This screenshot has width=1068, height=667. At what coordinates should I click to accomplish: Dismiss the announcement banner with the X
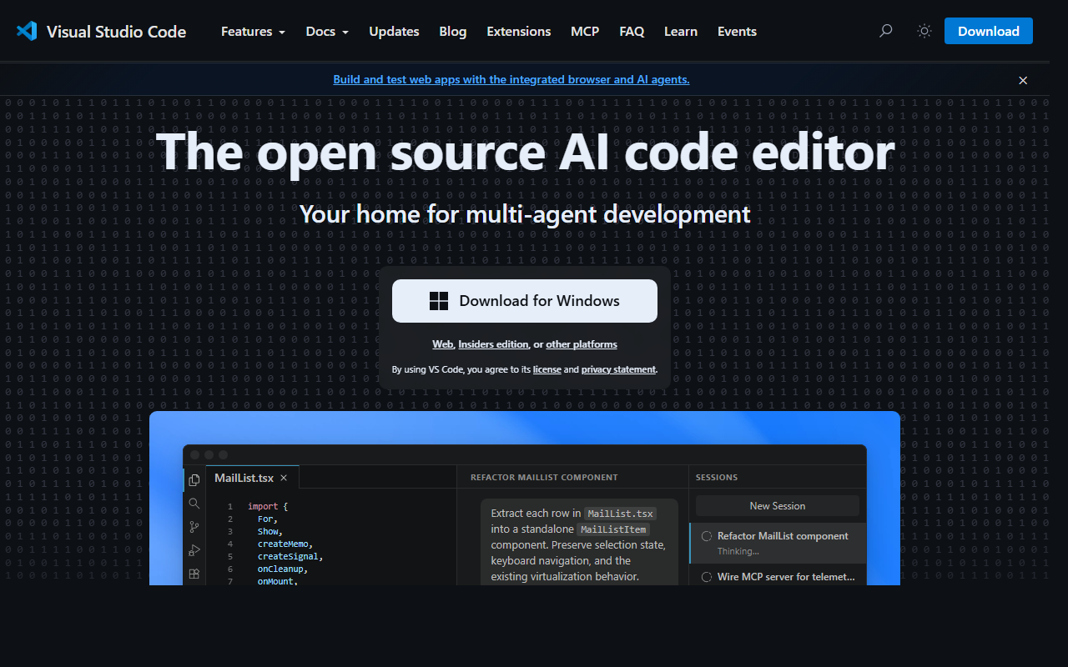tap(1023, 80)
